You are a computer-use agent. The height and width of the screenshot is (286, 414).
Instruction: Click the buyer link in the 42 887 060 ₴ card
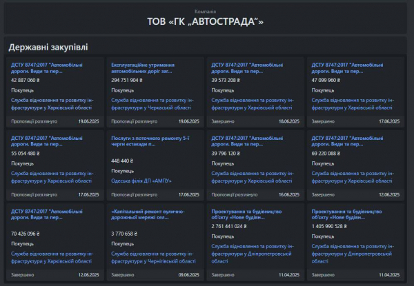pyautogui.click(x=52, y=103)
